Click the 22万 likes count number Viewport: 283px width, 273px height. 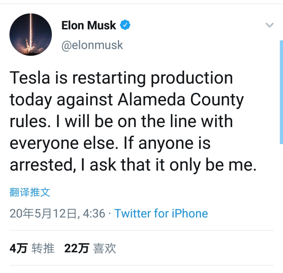coord(76,249)
